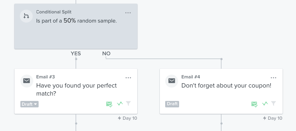Click the Email #3 green smart sending icon
The image size is (296, 131).
(109, 104)
